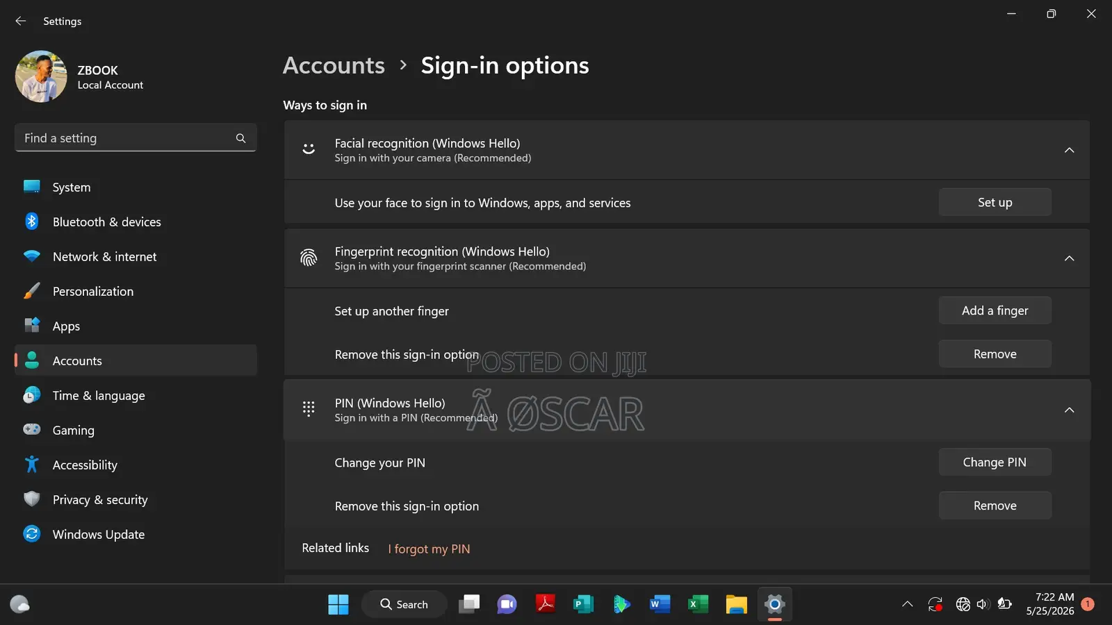Open the Windows Start menu
This screenshot has height=625, width=1112.
click(x=338, y=604)
